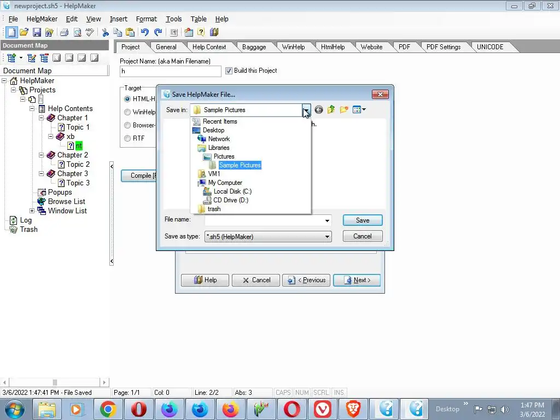The image size is (560, 420).
Task: Click the Copy toolbar icon
Action: [118, 32]
